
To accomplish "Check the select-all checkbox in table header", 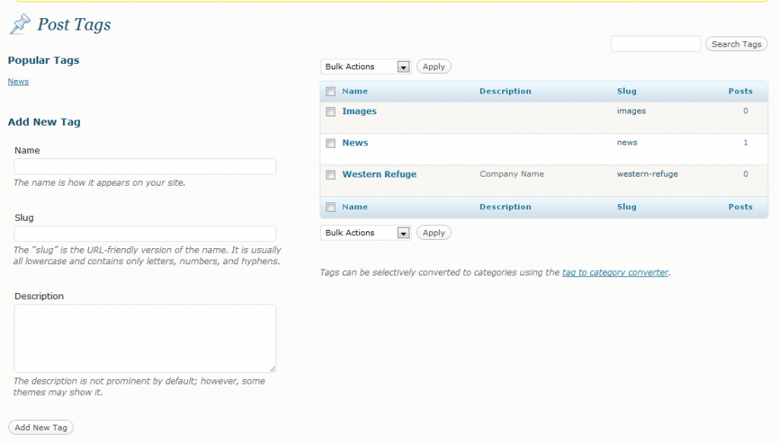I will tap(330, 91).
